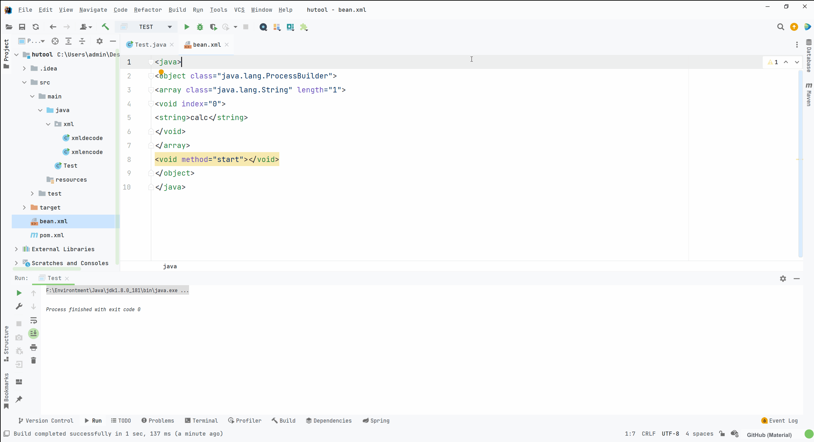Collapse the src folder
814x442 pixels.
24,82
